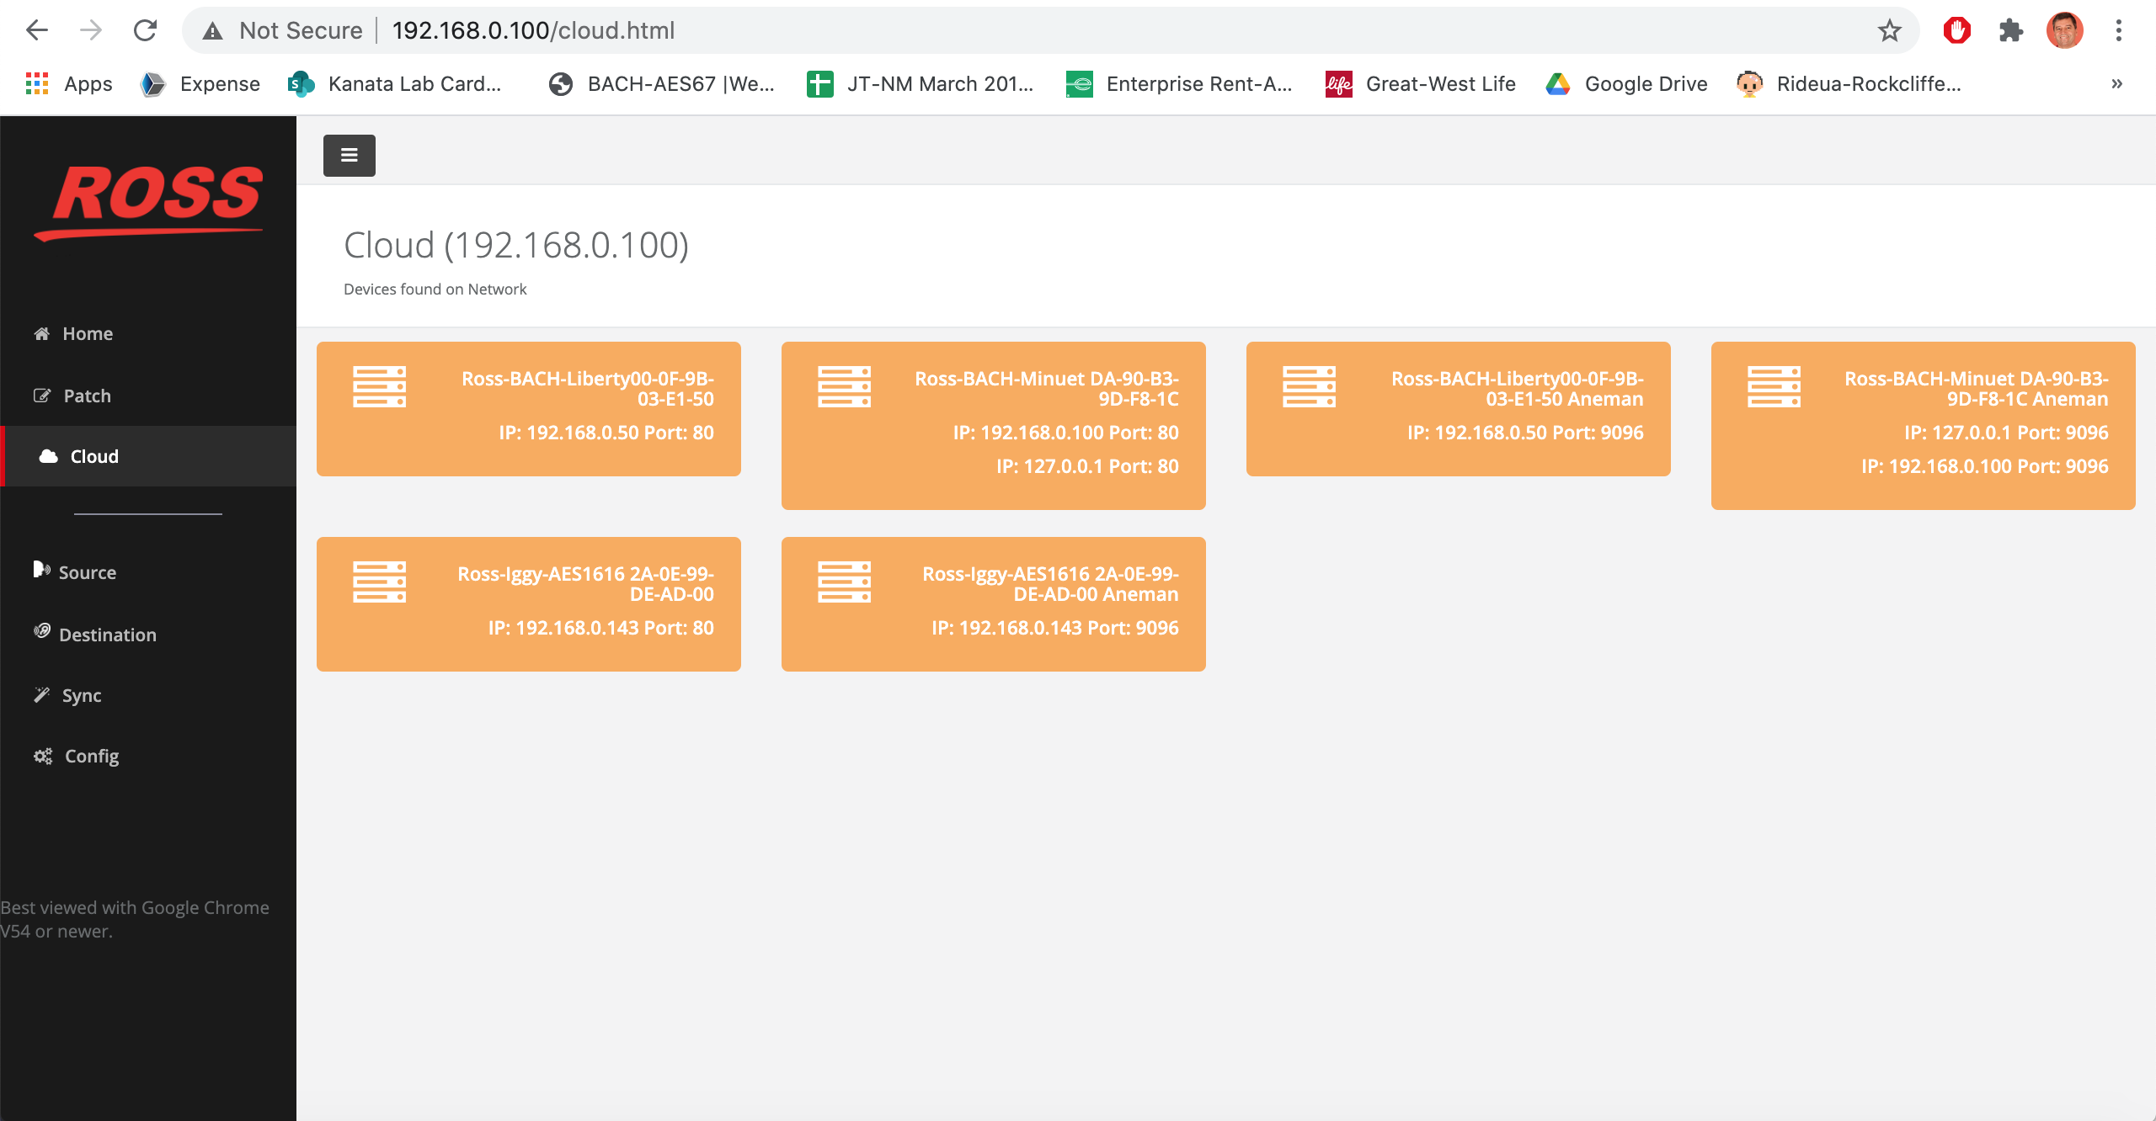Click the Sync wand icon in sidebar
2156x1121 pixels.
[x=42, y=694]
